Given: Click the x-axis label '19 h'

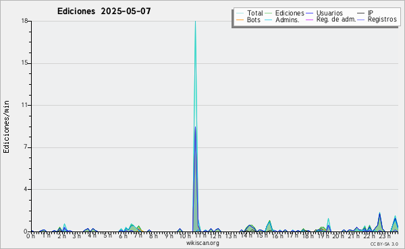Looking at the screenshot, I should pyautogui.click(x=323, y=236).
